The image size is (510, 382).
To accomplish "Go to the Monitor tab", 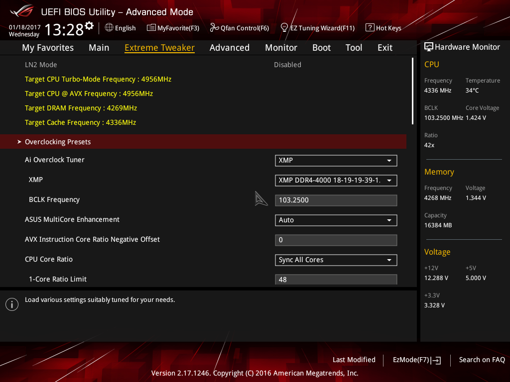I will 281,48.
